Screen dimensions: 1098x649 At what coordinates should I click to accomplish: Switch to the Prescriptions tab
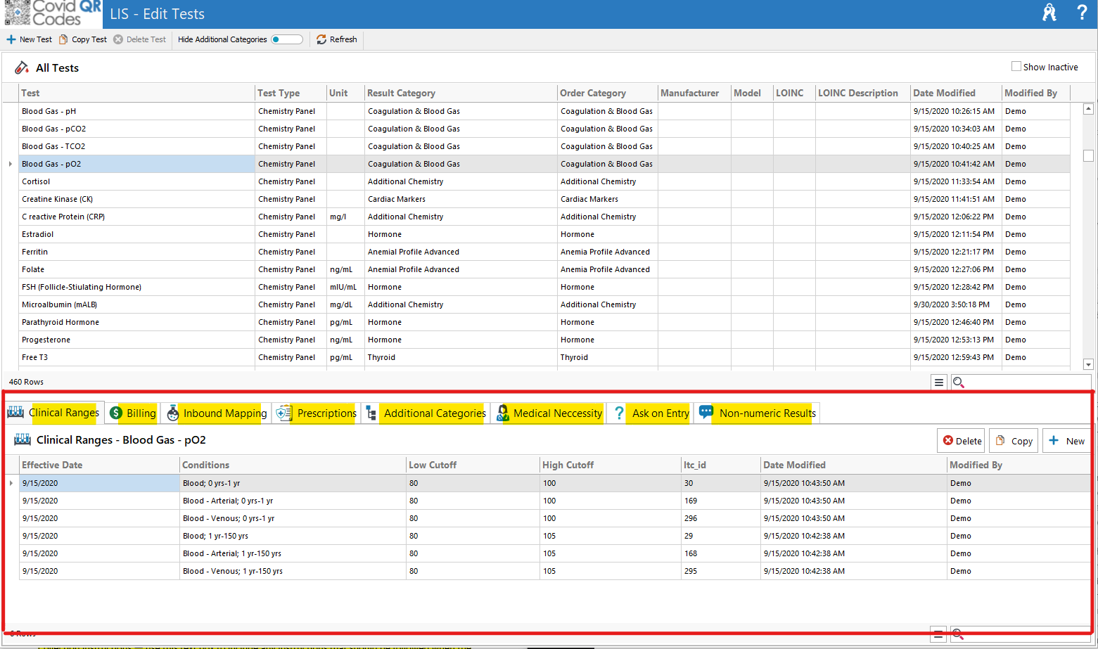pos(317,413)
